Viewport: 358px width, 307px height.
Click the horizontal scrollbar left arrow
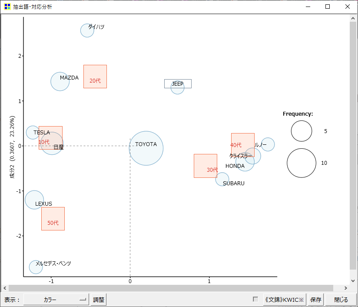(x=5, y=288)
